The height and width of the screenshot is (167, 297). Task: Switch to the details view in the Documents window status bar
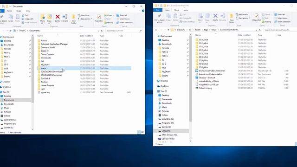(139, 132)
